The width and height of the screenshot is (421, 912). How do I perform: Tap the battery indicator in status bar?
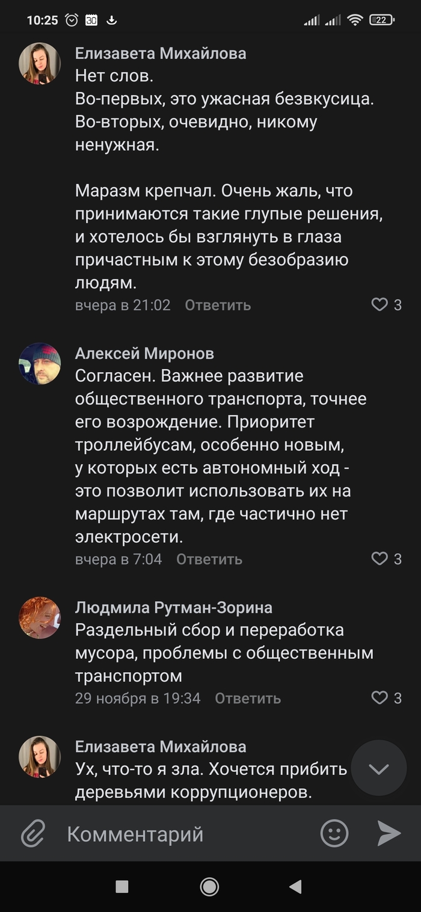point(382,20)
